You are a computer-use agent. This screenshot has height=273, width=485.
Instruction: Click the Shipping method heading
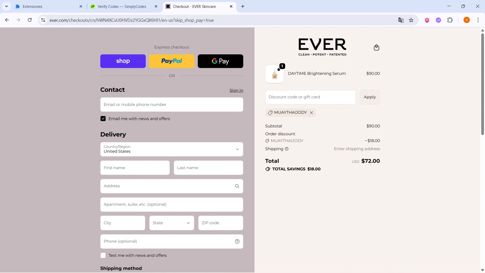click(x=121, y=268)
